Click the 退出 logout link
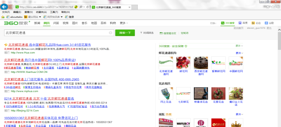This screenshot has height=127, width=281. pyautogui.click(x=269, y=28)
